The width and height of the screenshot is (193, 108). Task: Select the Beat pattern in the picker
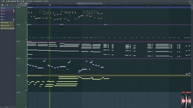click(7, 17)
